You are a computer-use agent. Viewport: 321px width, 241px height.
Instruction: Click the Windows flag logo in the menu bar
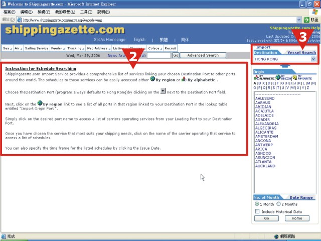[x=315, y=12]
